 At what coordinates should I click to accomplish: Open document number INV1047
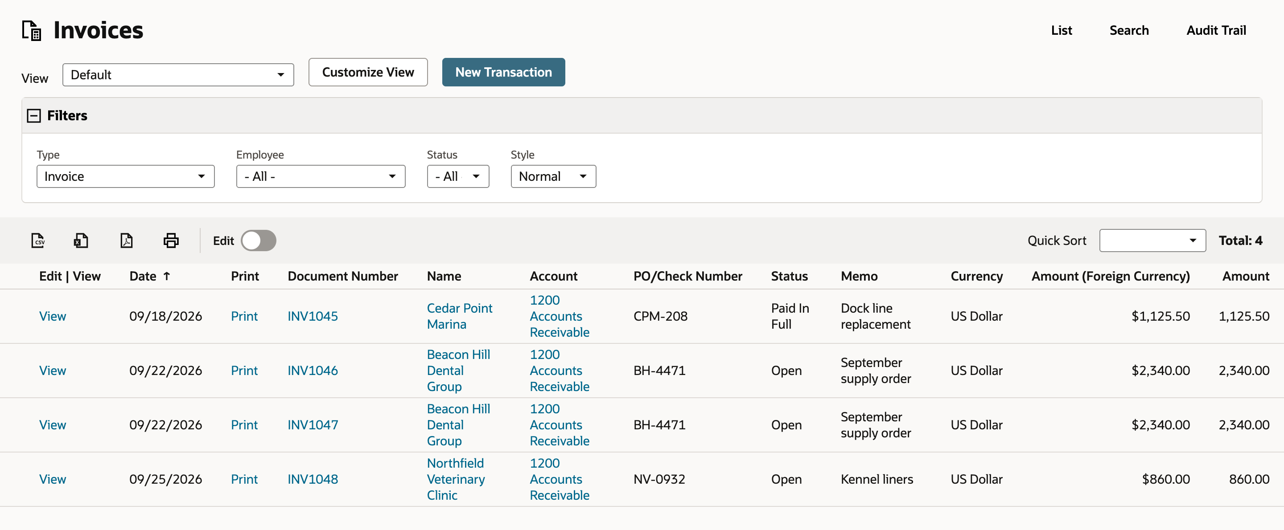pos(313,424)
